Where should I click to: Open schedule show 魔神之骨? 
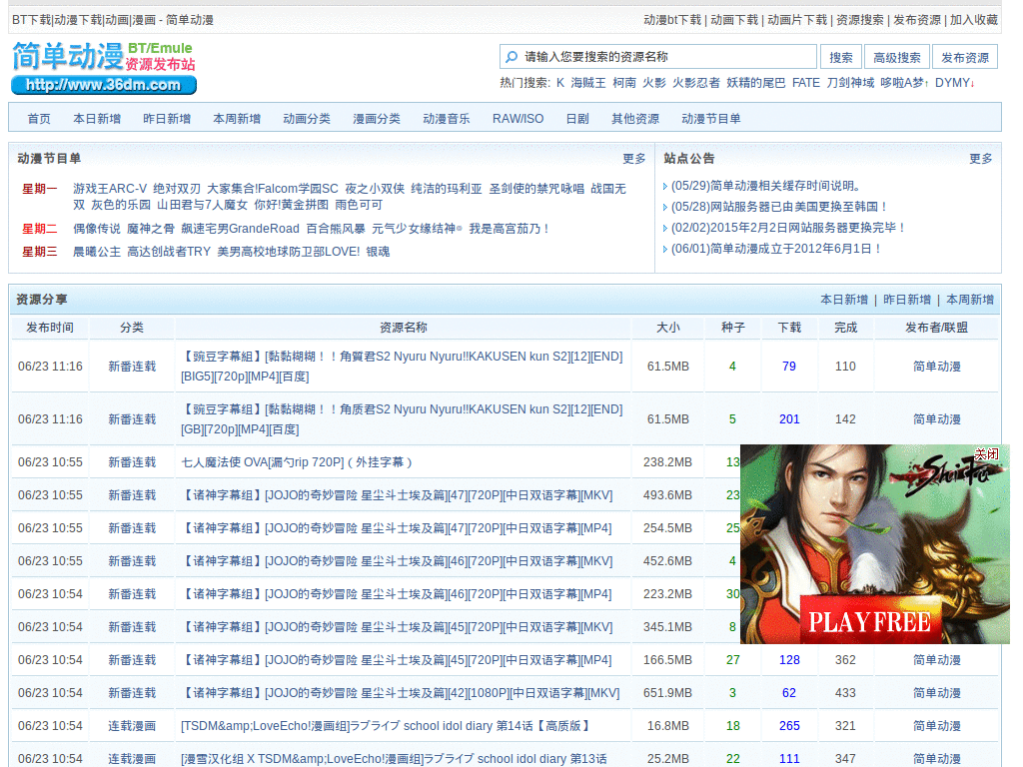click(x=151, y=229)
